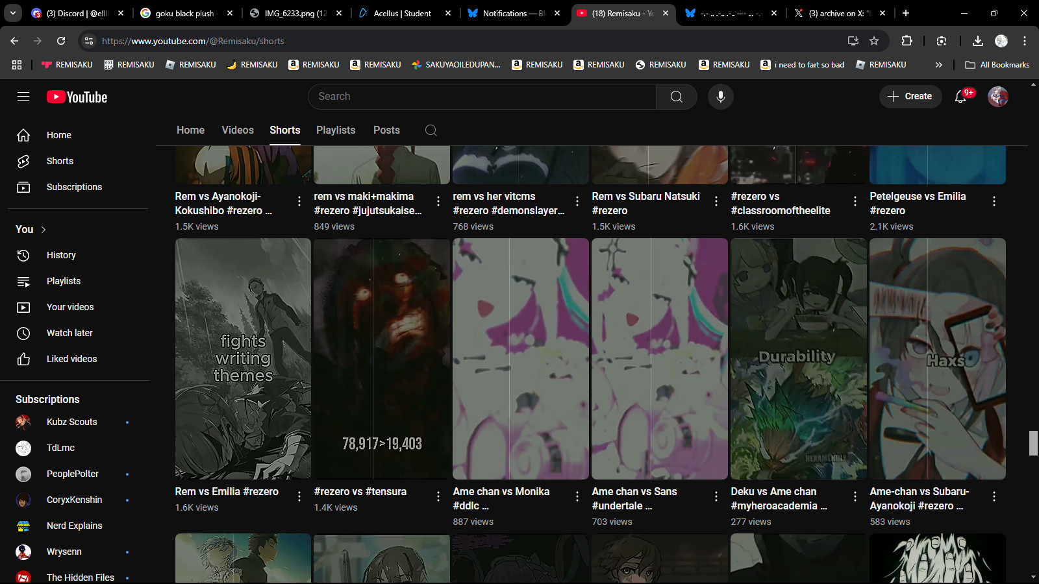Viewport: 1039px width, 584px height.
Task: Open options for Rem vs Subaru Natsuki short
Action: (716, 201)
